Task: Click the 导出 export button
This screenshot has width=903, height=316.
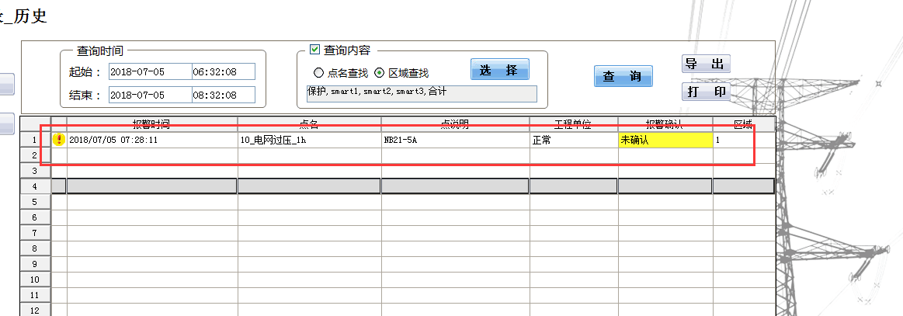Action: pyautogui.click(x=706, y=64)
